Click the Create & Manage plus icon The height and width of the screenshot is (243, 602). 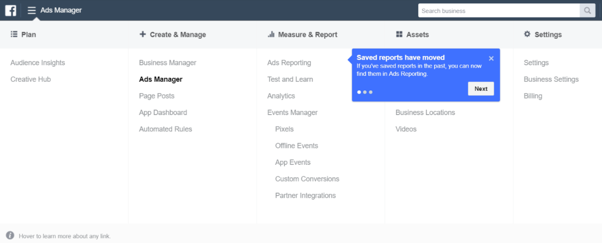pyautogui.click(x=143, y=34)
